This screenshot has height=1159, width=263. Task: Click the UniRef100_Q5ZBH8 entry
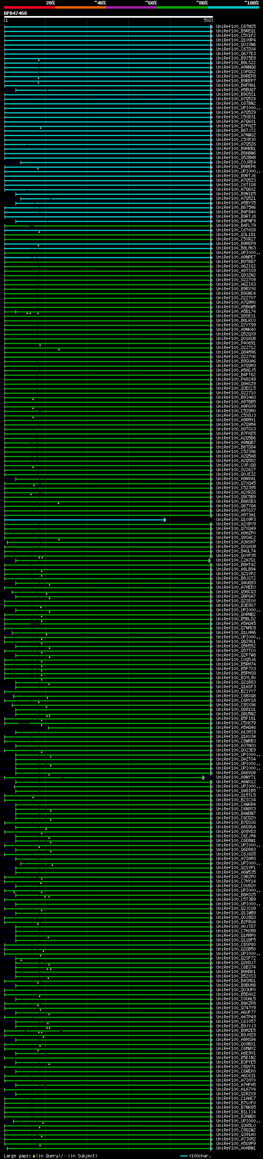click(x=236, y=158)
